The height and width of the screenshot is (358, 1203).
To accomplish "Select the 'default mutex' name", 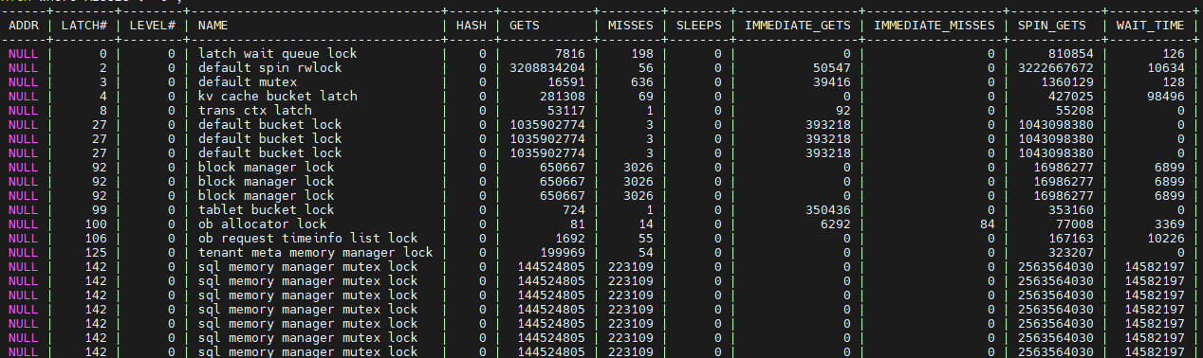I will 247,82.
